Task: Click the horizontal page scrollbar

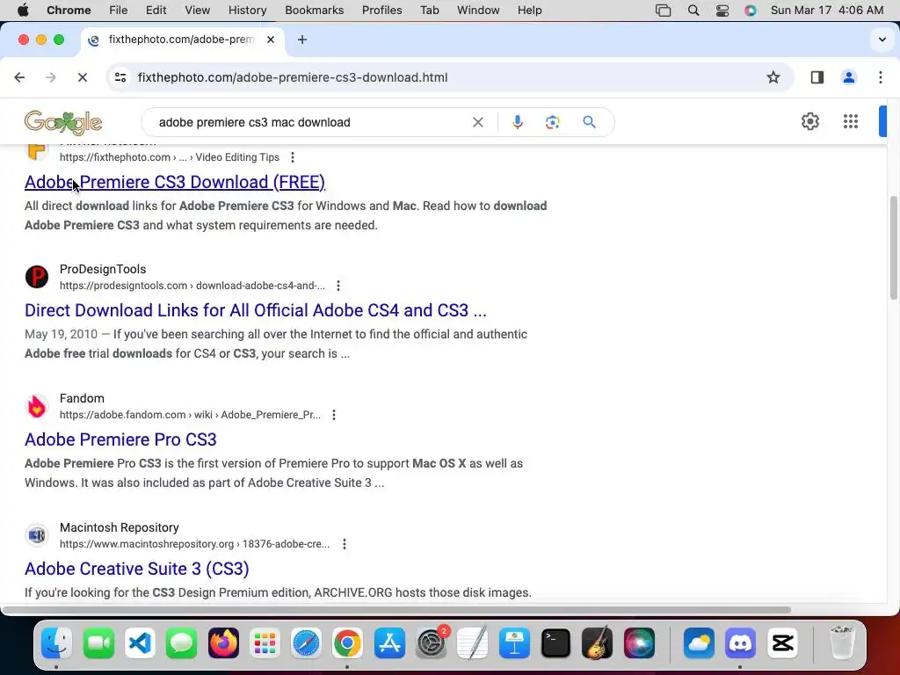Action: point(396,610)
